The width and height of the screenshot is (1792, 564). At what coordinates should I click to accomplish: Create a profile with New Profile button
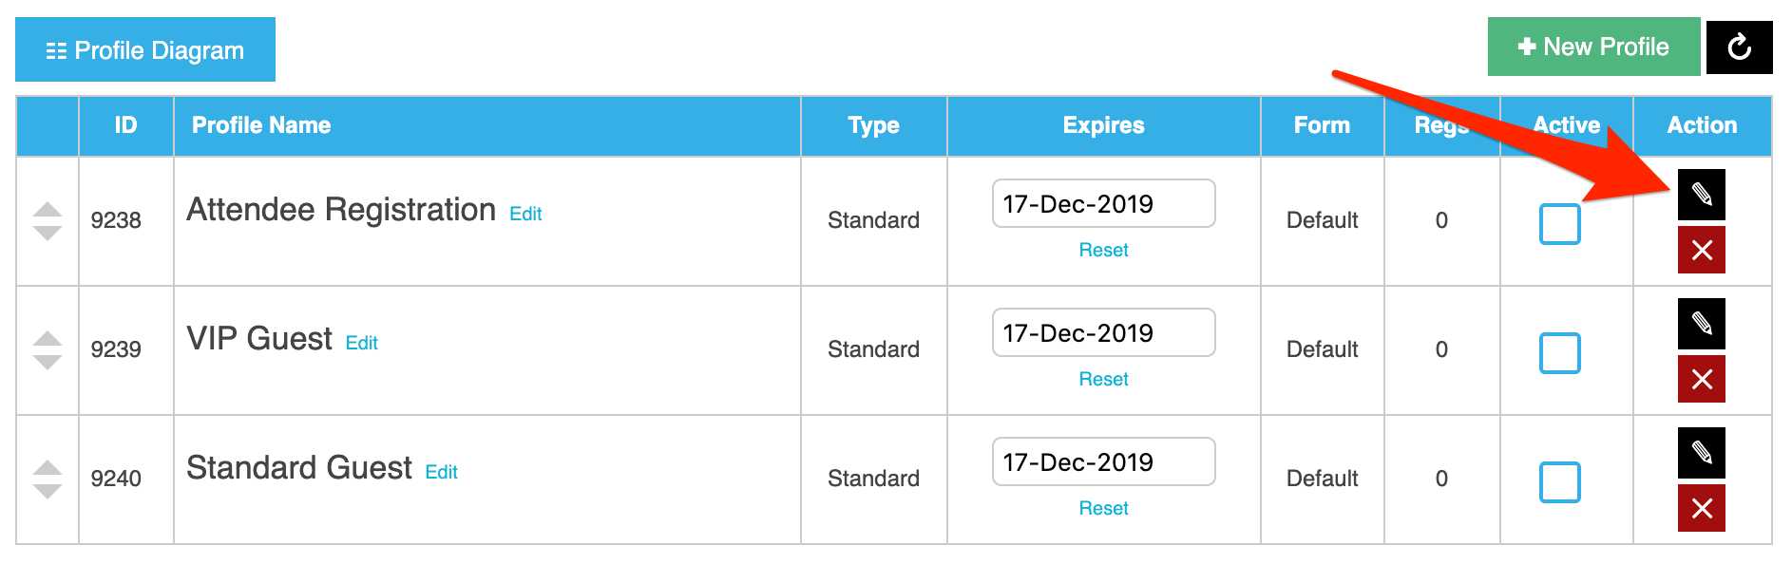pyautogui.click(x=1593, y=47)
